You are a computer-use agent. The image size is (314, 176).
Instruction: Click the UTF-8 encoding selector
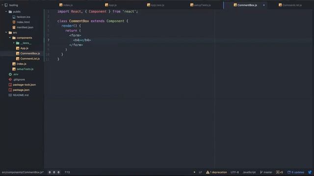235,172
